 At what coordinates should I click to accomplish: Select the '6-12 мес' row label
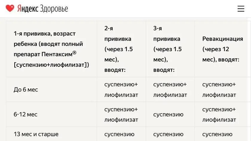click(25, 114)
